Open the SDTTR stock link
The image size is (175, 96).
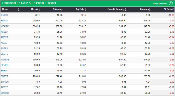click(x=4, y=76)
